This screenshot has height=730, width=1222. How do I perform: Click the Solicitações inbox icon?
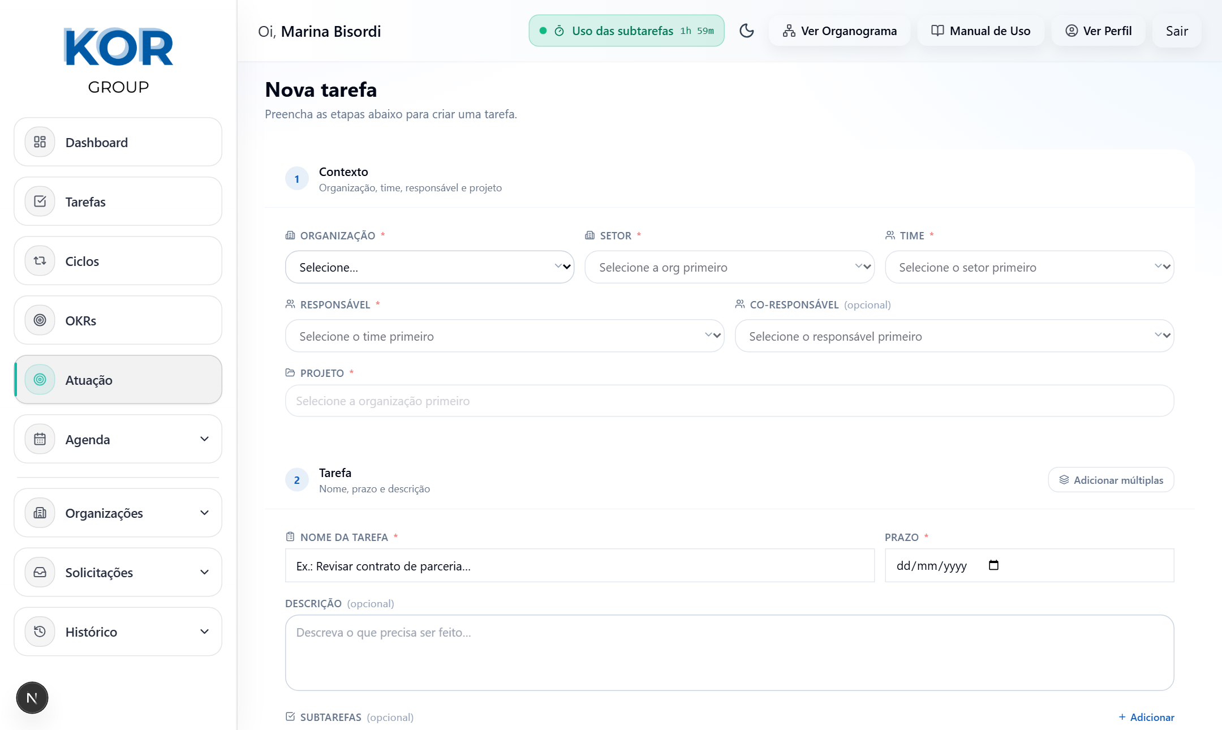[40, 572]
